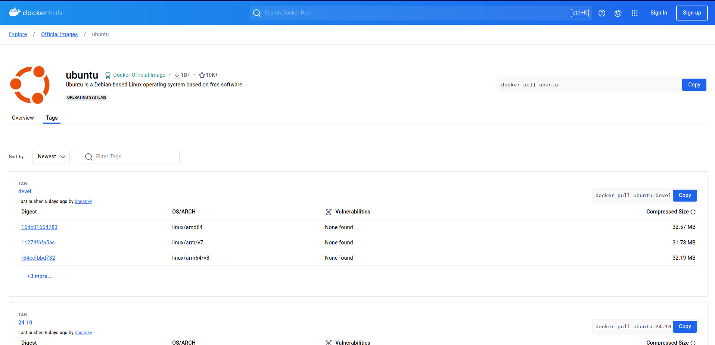715x345 pixels.
Task: Open the Docker Hub home logo
Action: 35,12
